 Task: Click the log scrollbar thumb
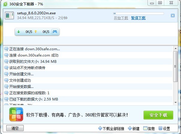[x=176, y=67]
